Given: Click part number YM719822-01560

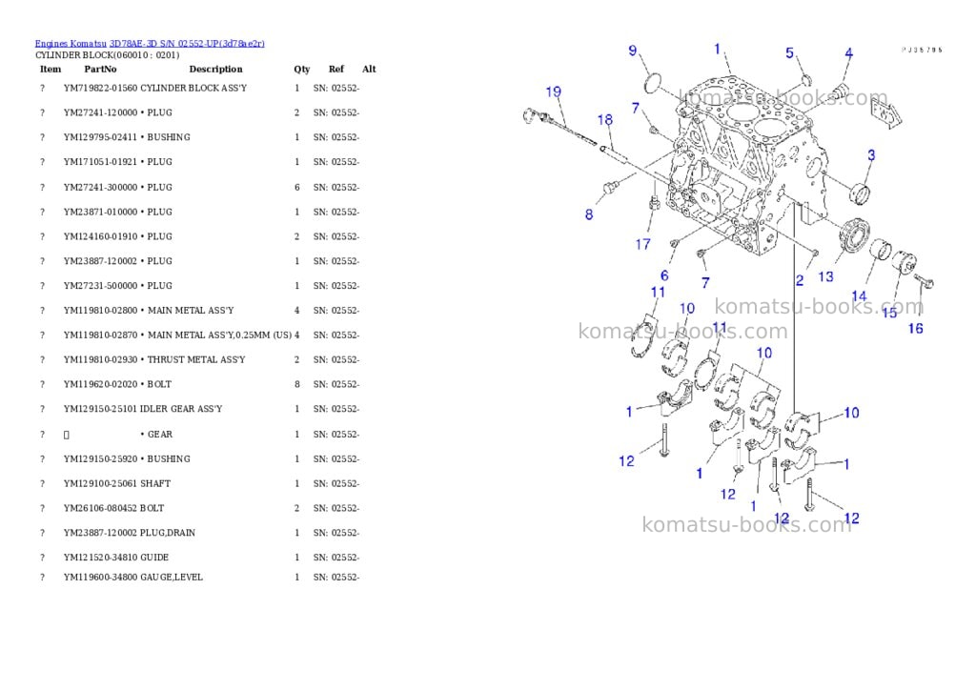Looking at the screenshot, I should tap(100, 89).
